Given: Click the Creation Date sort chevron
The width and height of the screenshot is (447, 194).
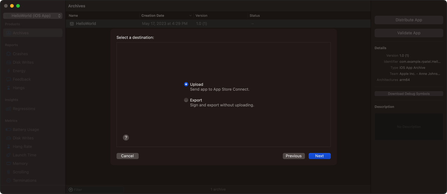Looking at the screenshot, I should coord(191,15).
